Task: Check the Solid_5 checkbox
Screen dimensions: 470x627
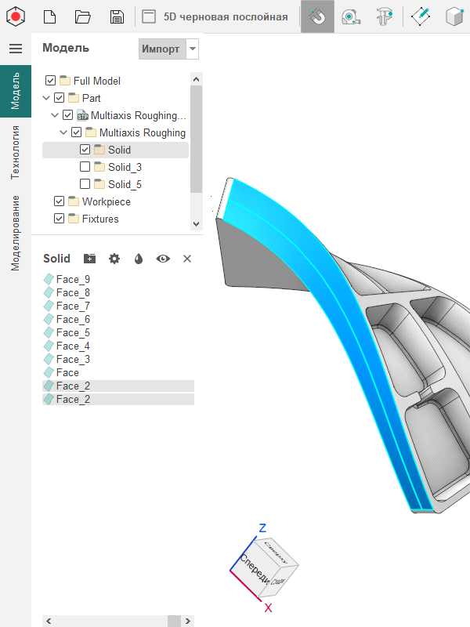Action: coord(85,184)
